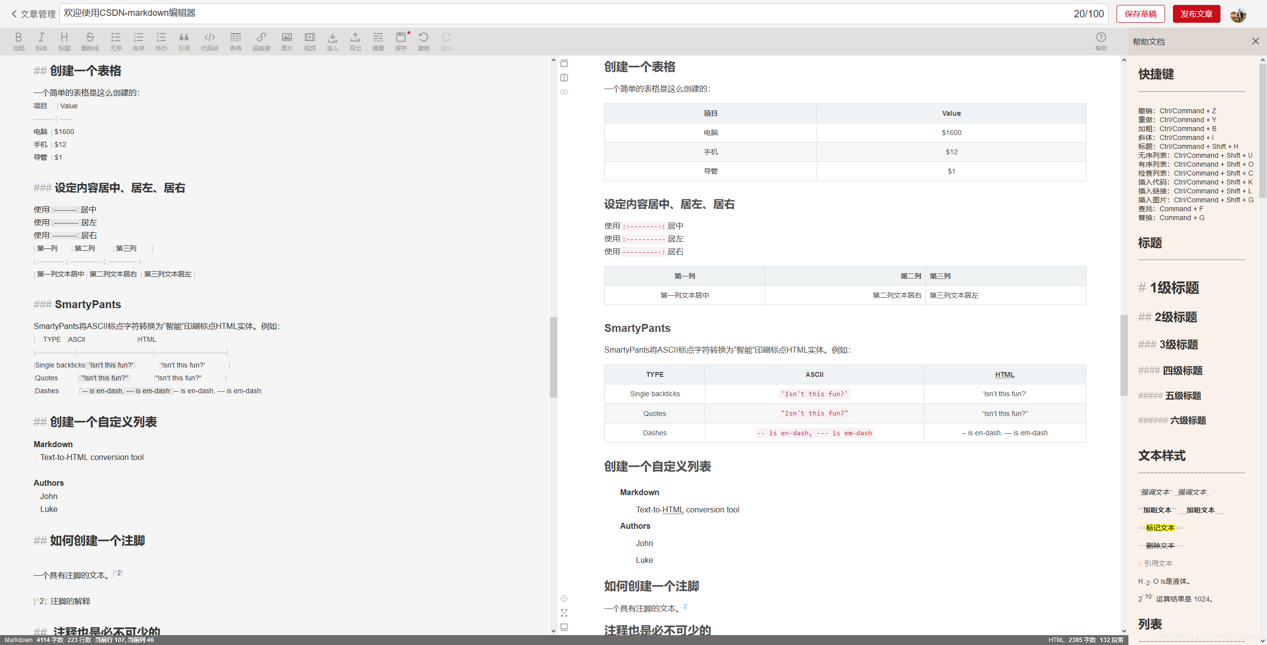The width and height of the screenshot is (1267, 645).
Task: Click the article title input field
Action: [544, 13]
